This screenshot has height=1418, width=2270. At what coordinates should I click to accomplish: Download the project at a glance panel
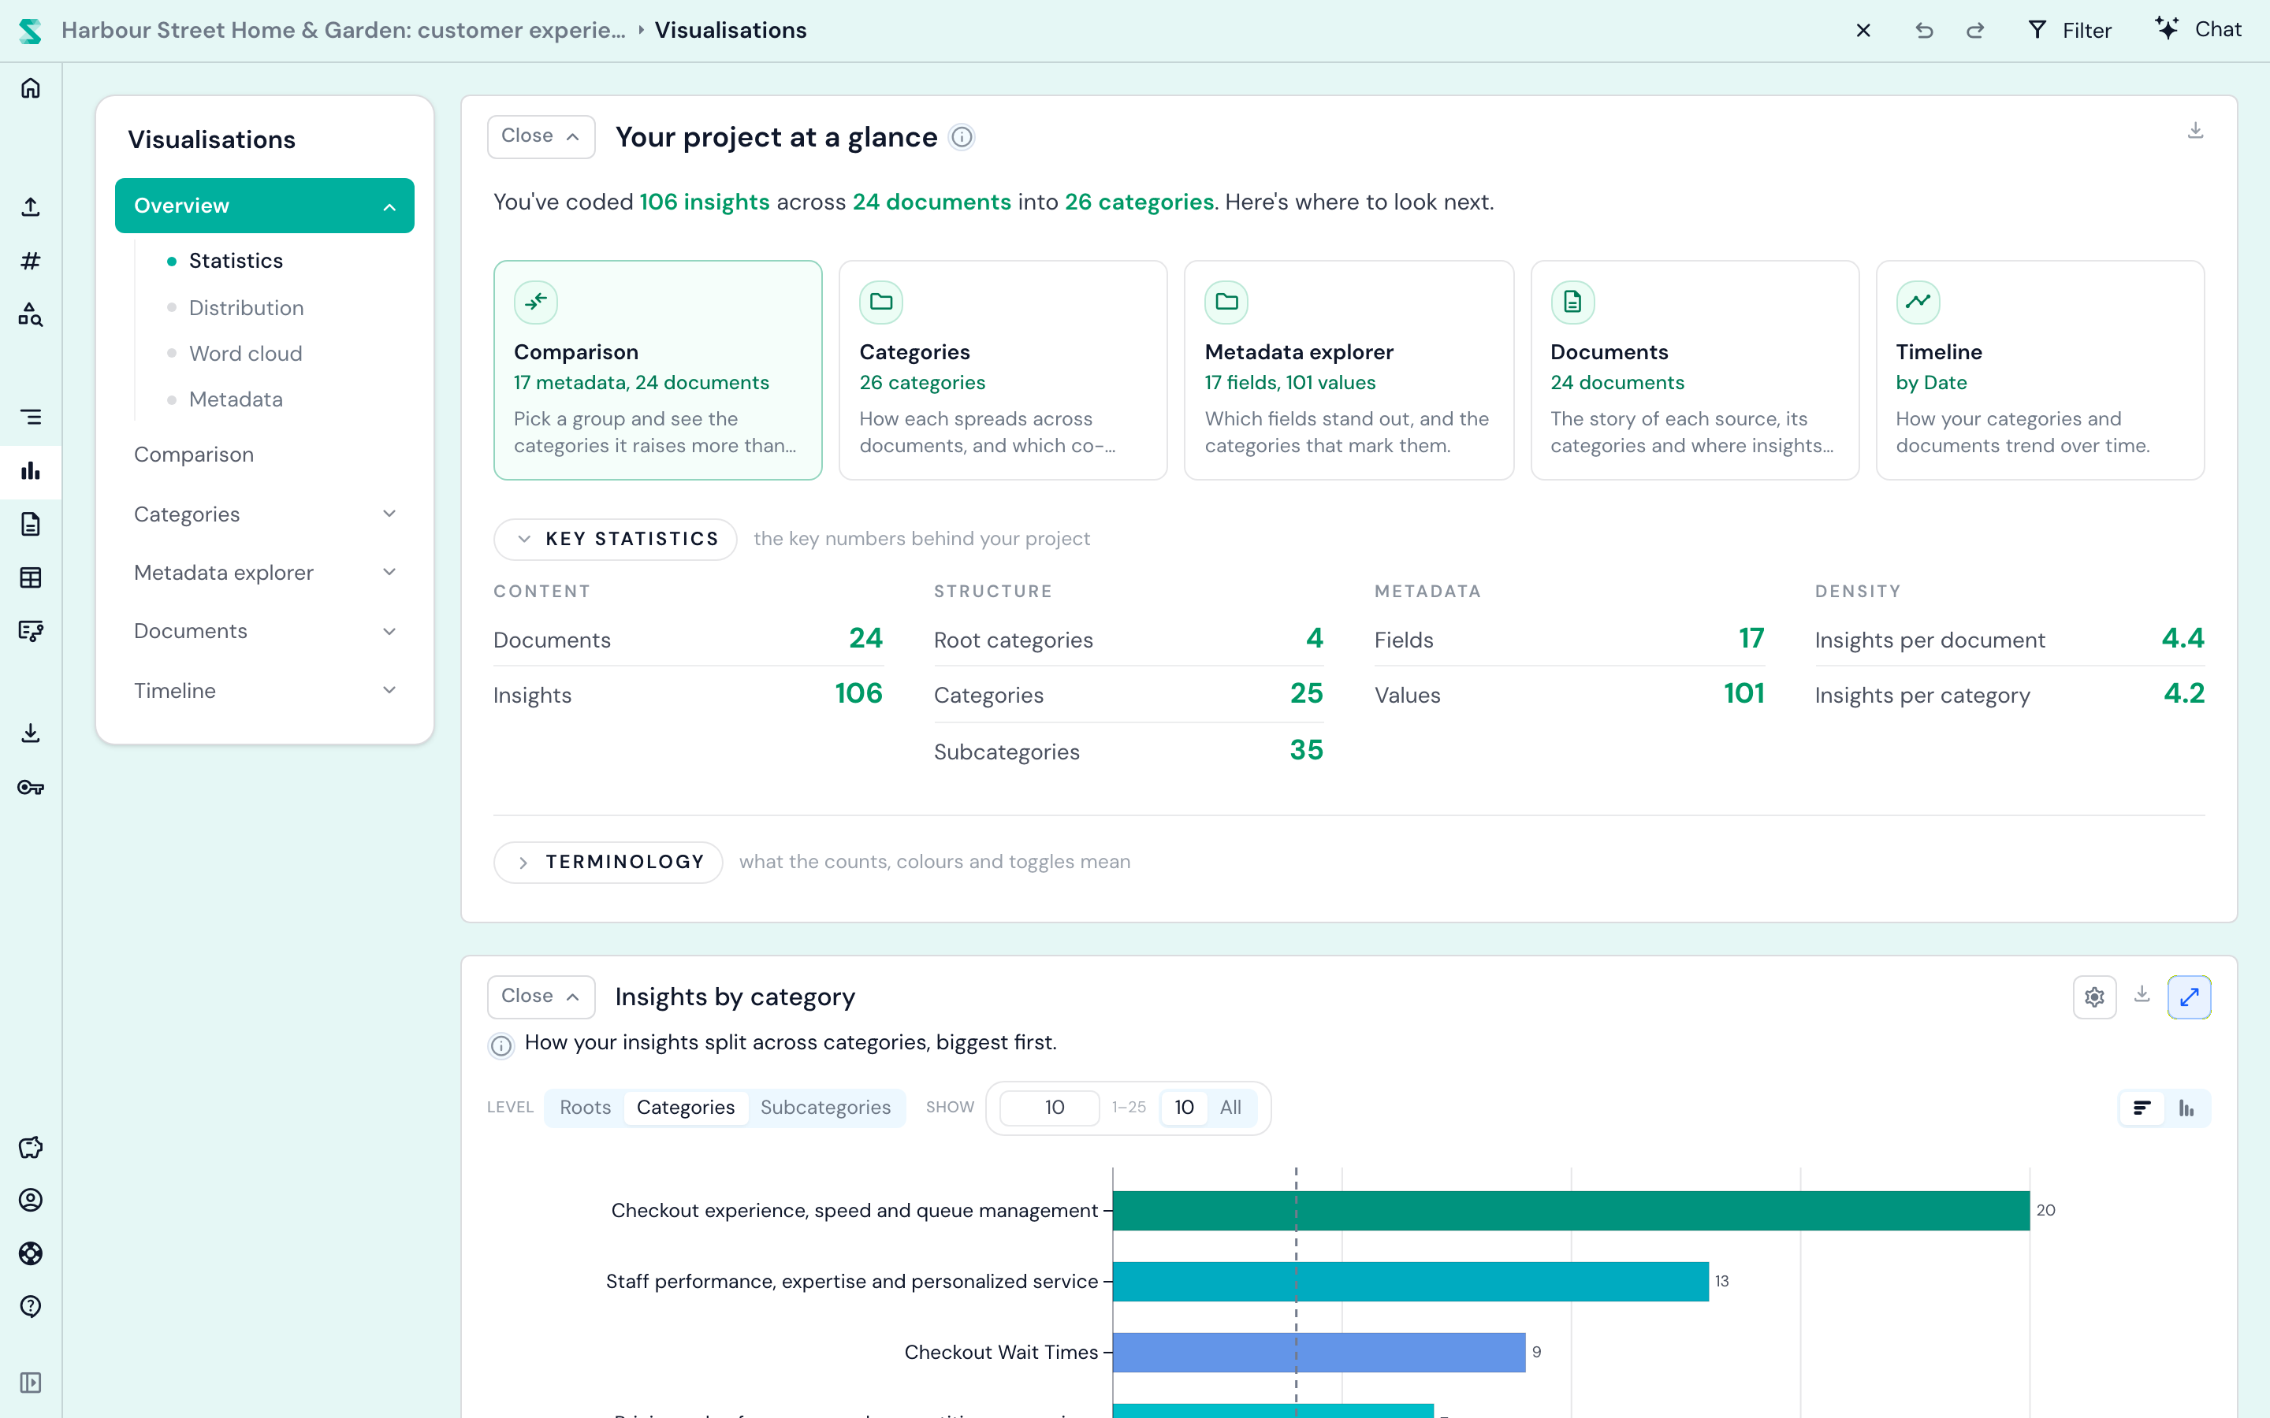2195,130
